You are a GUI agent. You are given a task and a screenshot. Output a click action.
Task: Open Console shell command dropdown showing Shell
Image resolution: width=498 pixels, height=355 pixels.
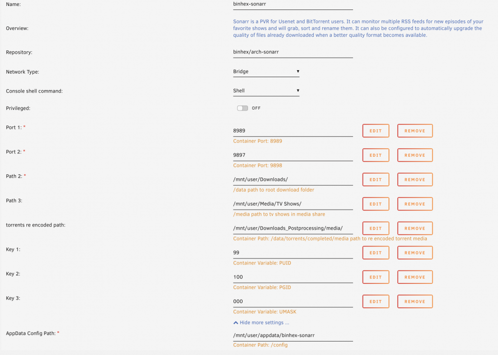[266, 91]
